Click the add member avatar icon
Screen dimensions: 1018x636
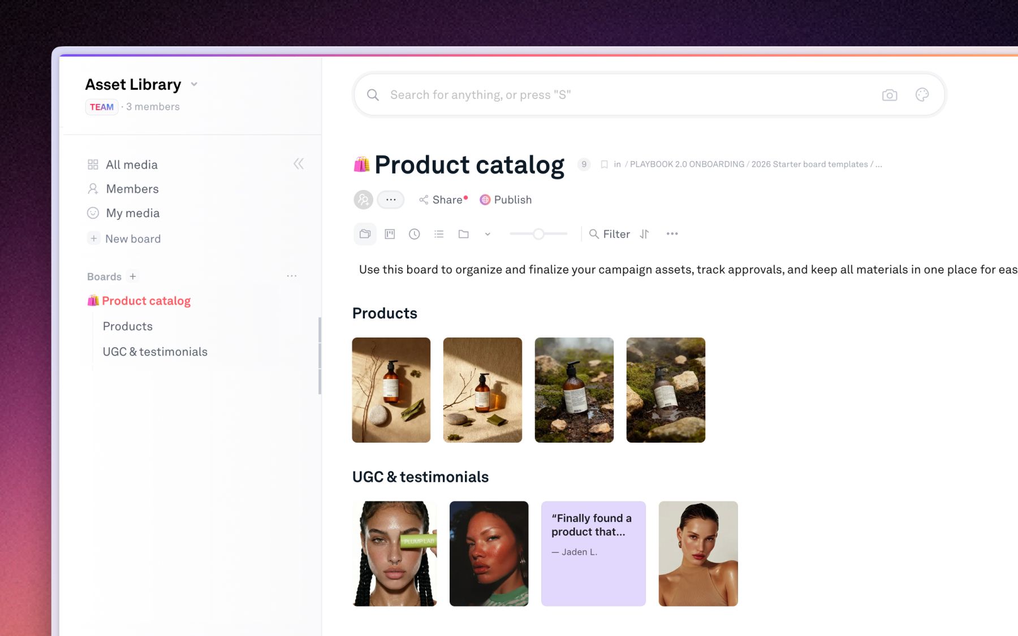pyautogui.click(x=363, y=200)
